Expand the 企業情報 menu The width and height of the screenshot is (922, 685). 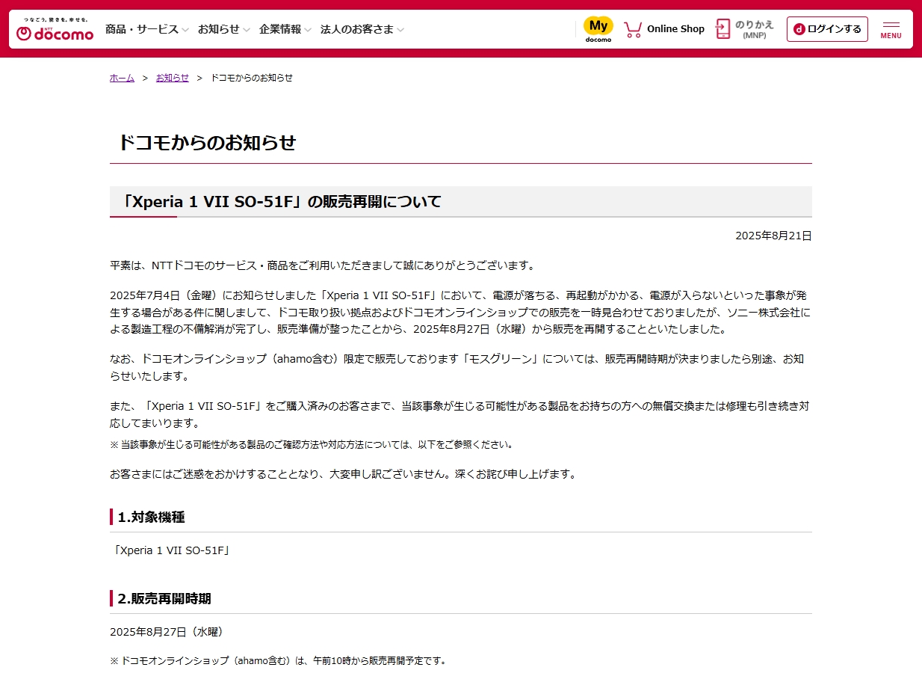[x=285, y=29]
